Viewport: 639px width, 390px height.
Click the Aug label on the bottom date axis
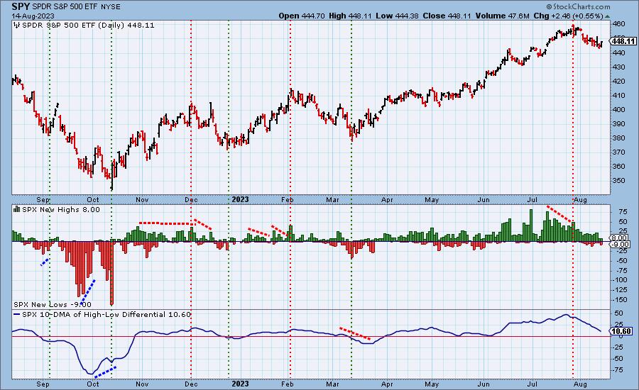point(580,384)
